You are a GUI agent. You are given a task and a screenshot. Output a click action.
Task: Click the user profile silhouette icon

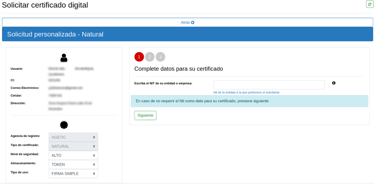pos(64,58)
